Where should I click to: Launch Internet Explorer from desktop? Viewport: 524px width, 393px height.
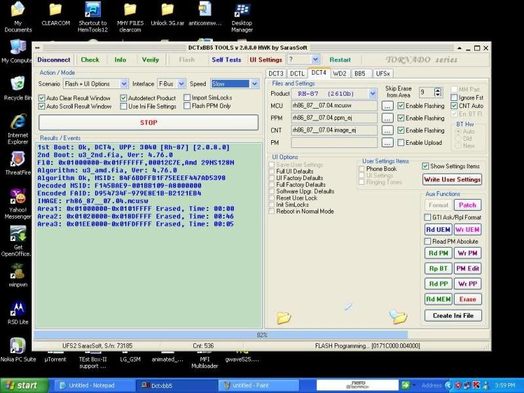coord(18,129)
